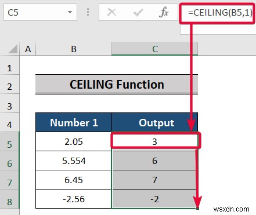Select the cell containing 5.554
256x215 pixels.
[x=74, y=161]
